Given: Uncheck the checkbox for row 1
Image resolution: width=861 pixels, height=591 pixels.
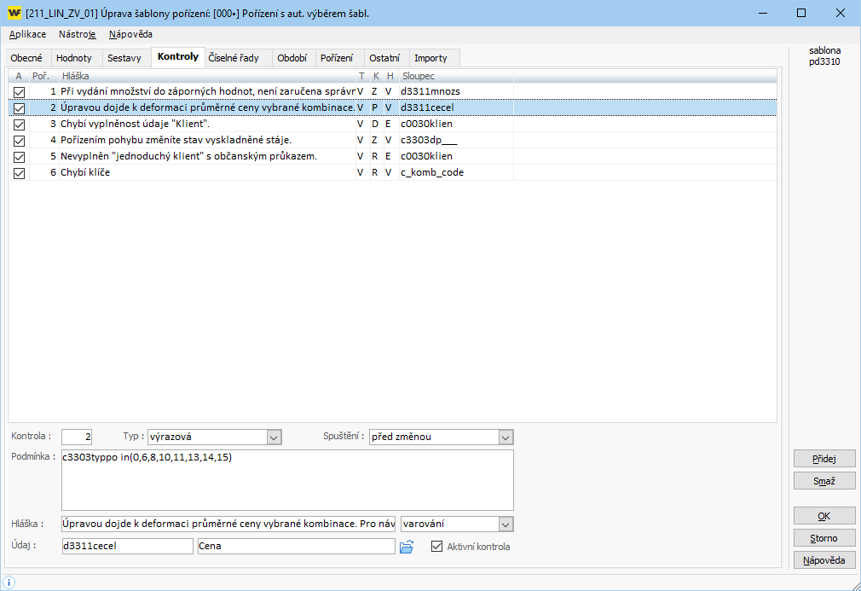Looking at the screenshot, I should click(19, 91).
